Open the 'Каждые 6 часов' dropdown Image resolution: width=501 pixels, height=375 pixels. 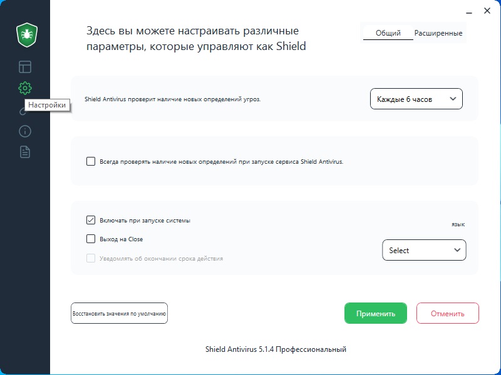coord(416,98)
